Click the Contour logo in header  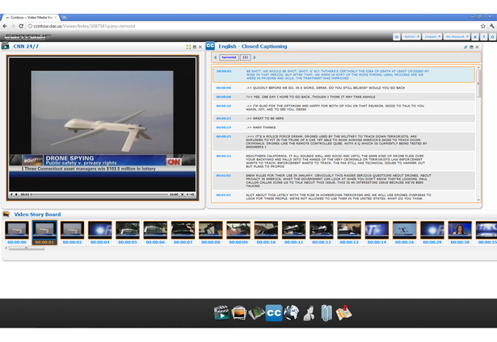coord(28,36)
